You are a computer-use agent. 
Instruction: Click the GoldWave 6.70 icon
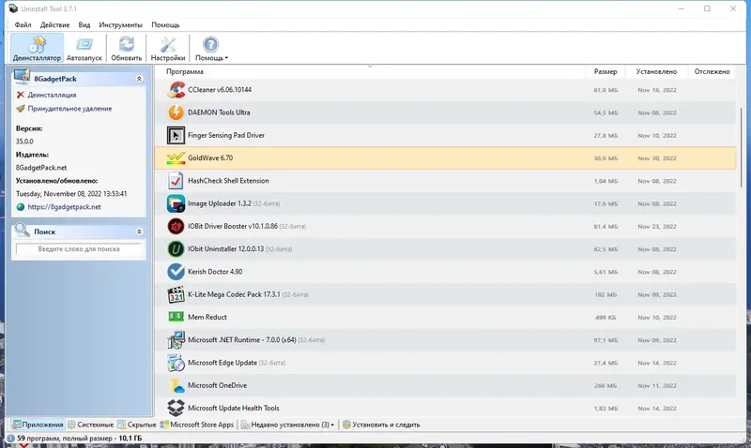click(176, 157)
